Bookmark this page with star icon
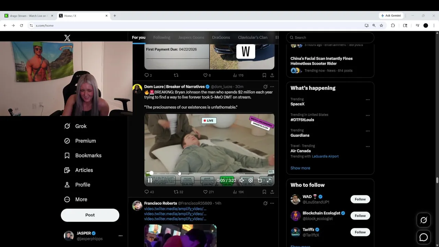The width and height of the screenshot is (439, 247). (381, 25)
